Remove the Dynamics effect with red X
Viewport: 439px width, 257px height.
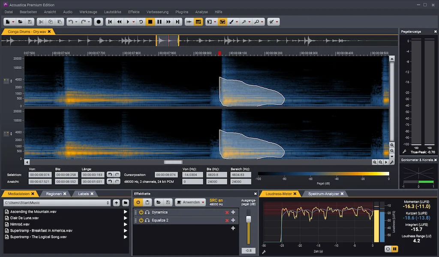point(227,212)
